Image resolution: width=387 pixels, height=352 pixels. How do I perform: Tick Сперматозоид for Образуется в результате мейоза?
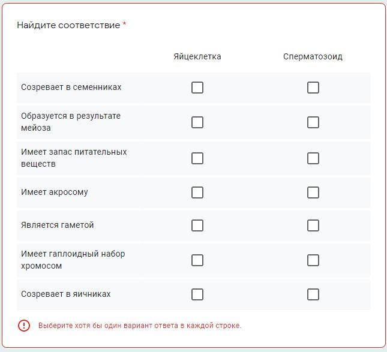(x=313, y=122)
